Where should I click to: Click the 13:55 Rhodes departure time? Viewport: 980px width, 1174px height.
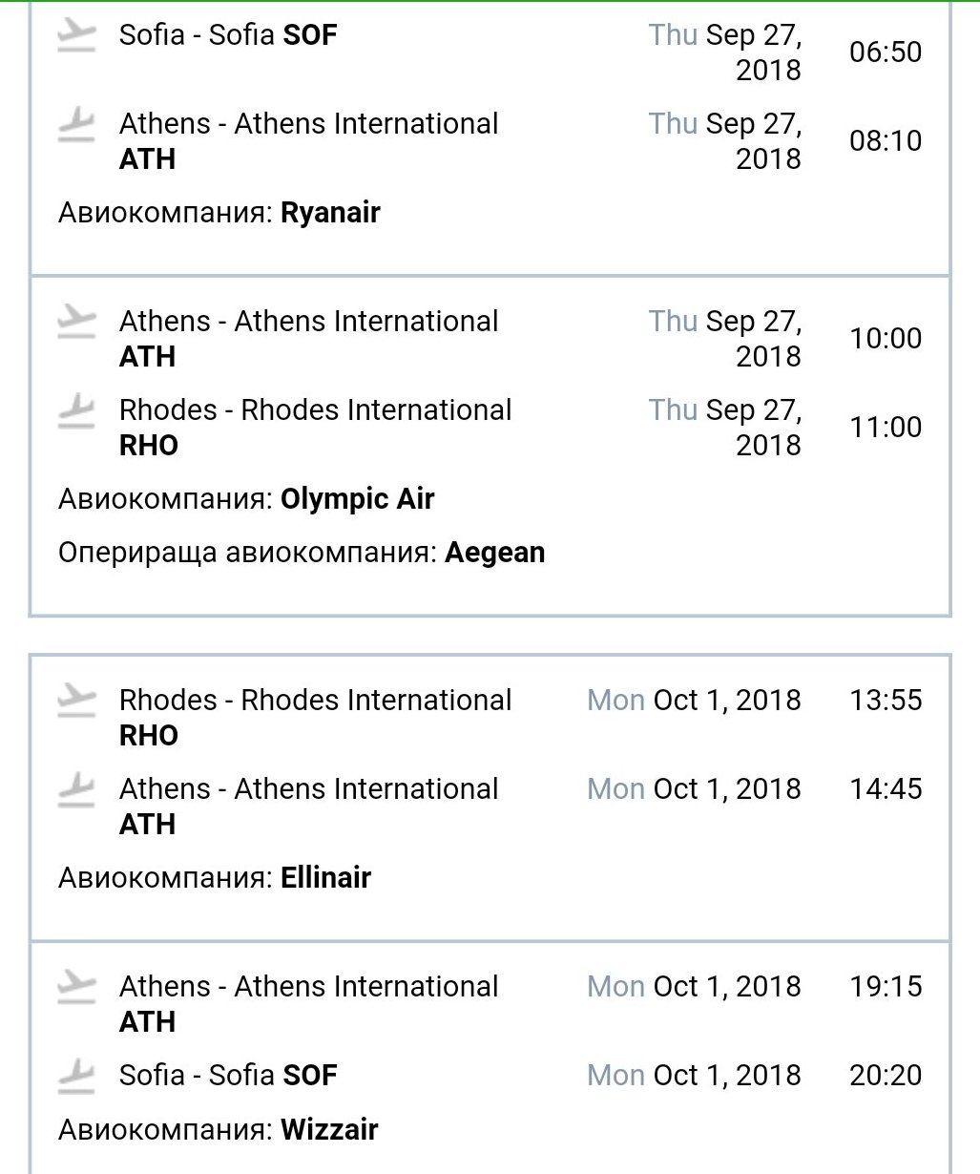coord(886,701)
